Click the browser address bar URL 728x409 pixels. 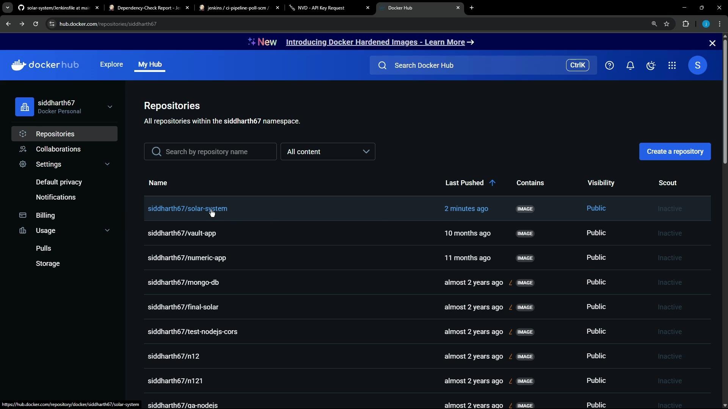tap(108, 24)
